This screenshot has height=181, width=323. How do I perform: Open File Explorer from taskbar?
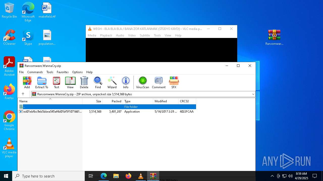click(116, 176)
